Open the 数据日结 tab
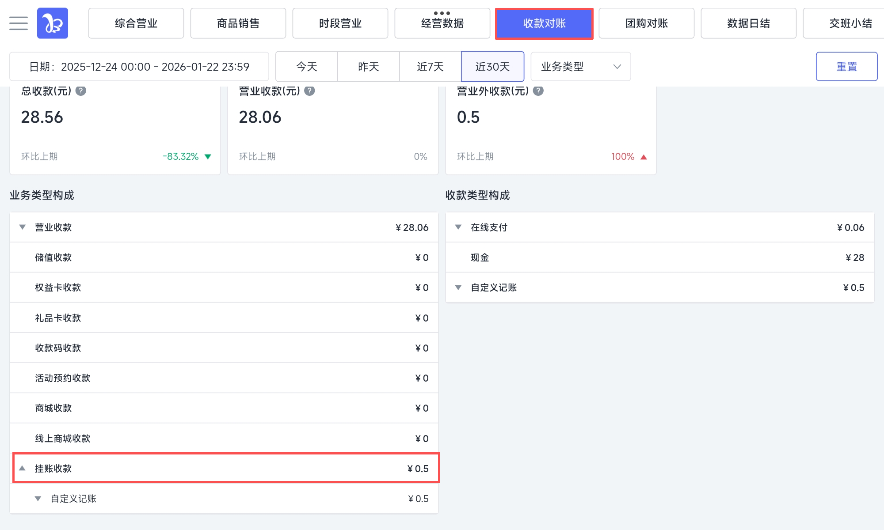The height and width of the screenshot is (530, 884). pyautogui.click(x=748, y=23)
